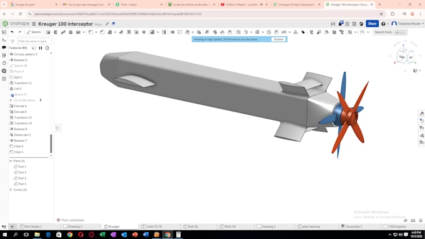Bookmark this page with the star icon
The image size is (425, 239).
(381, 14)
